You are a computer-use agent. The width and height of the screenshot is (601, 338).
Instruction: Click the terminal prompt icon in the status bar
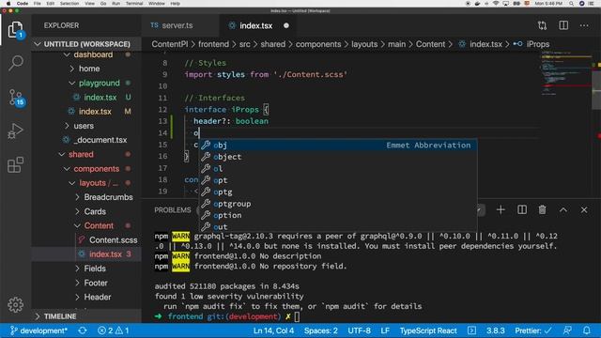pyautogui.click(x=471, y=330)
